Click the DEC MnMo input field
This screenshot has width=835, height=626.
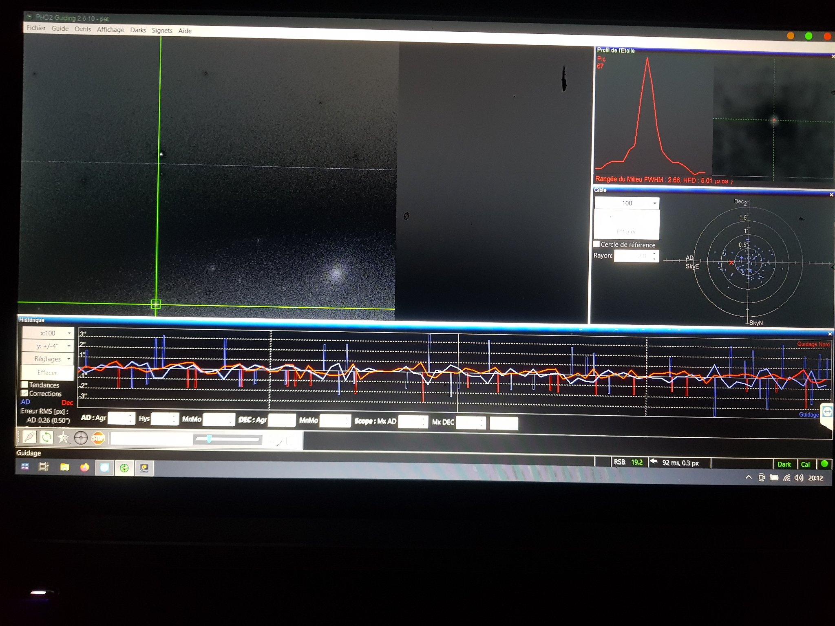pos(335,421)
